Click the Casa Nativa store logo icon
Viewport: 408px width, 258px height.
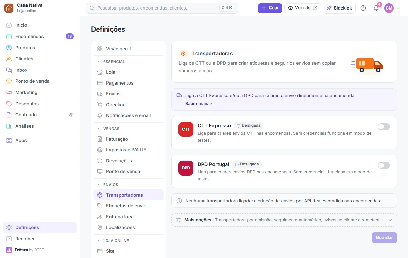[9, 8]
